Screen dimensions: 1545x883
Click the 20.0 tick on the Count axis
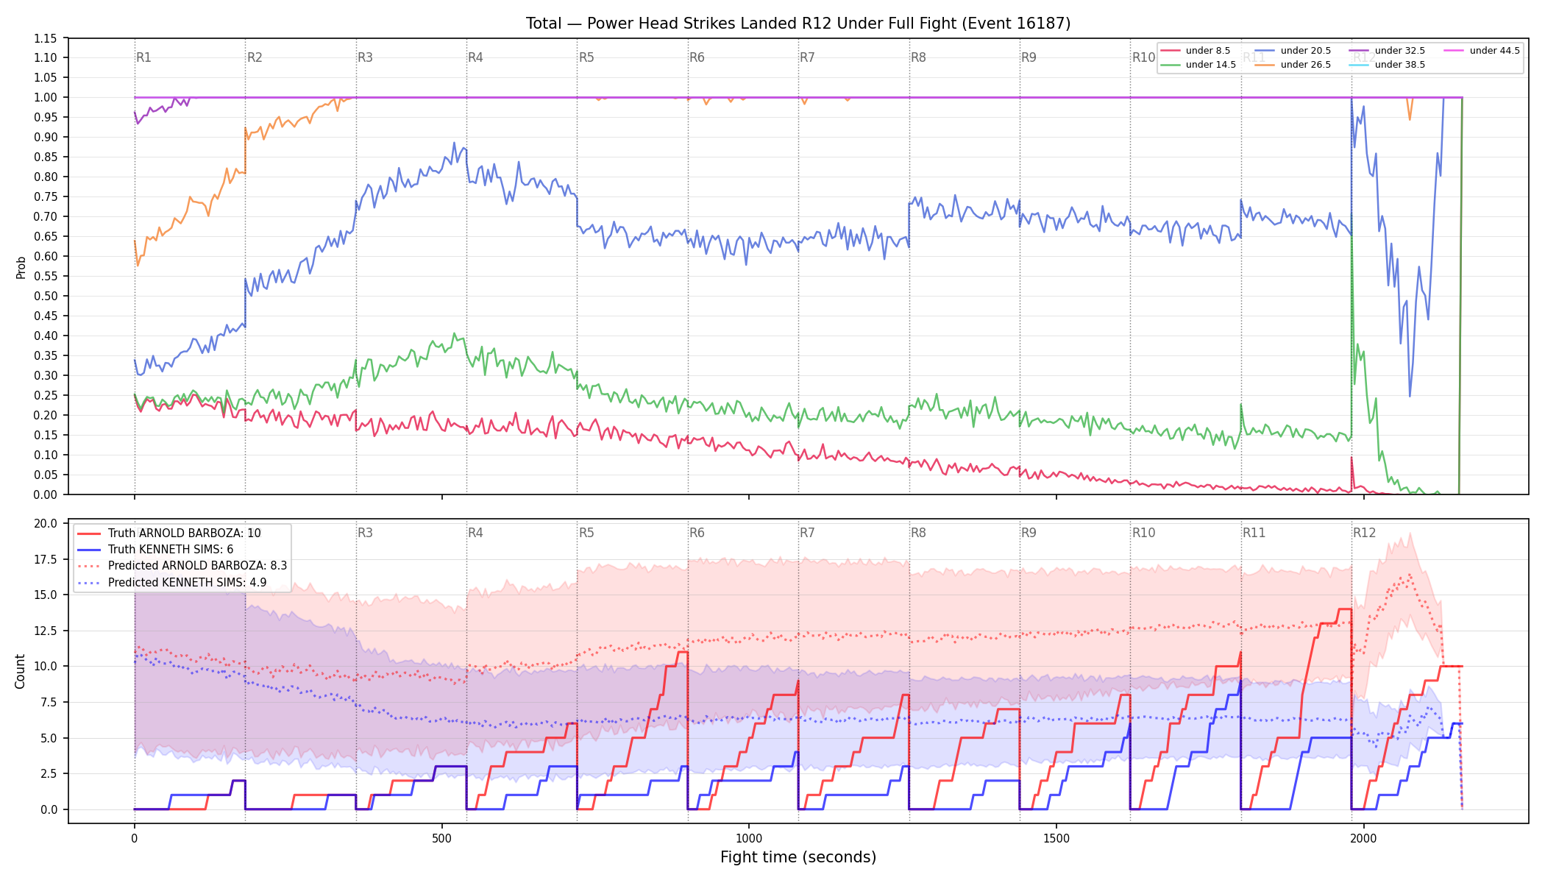tap(45, 524)
